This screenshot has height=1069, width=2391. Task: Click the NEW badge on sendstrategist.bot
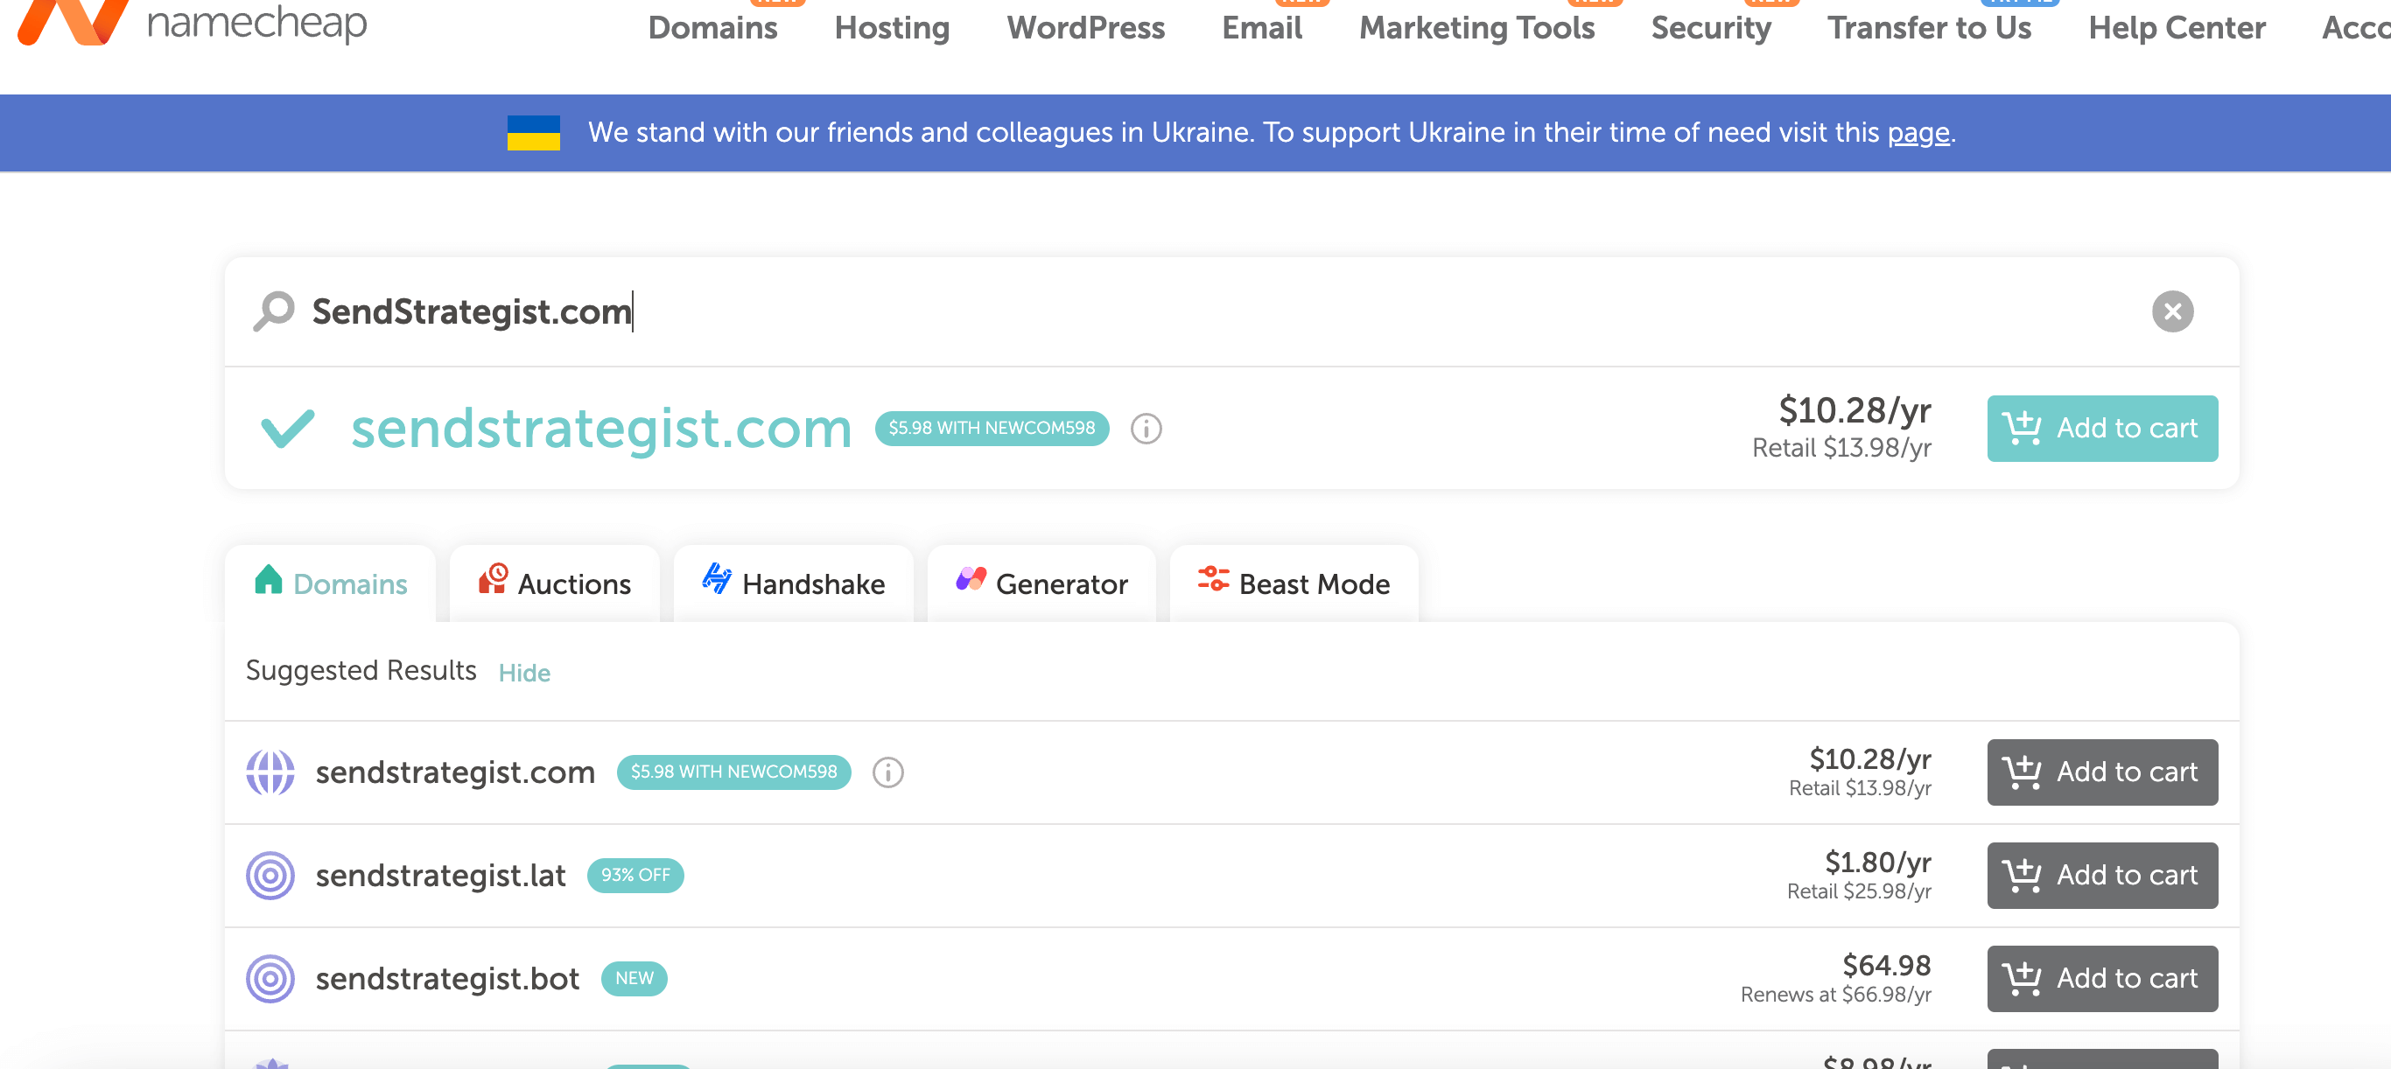click(x=634, y=978)
